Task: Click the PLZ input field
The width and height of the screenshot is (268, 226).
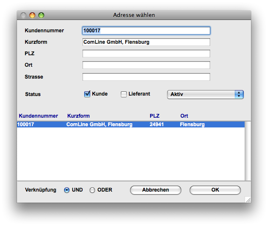Action: tap(146, 54)
